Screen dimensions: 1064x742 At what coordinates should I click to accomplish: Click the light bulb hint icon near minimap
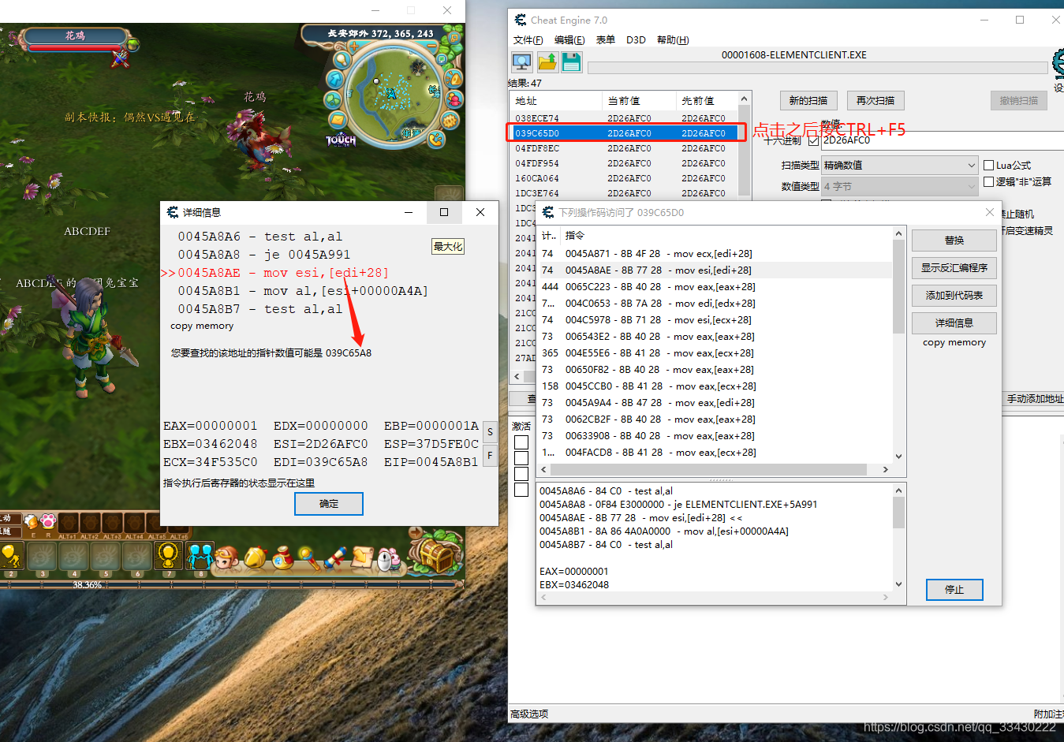point(342,60)
